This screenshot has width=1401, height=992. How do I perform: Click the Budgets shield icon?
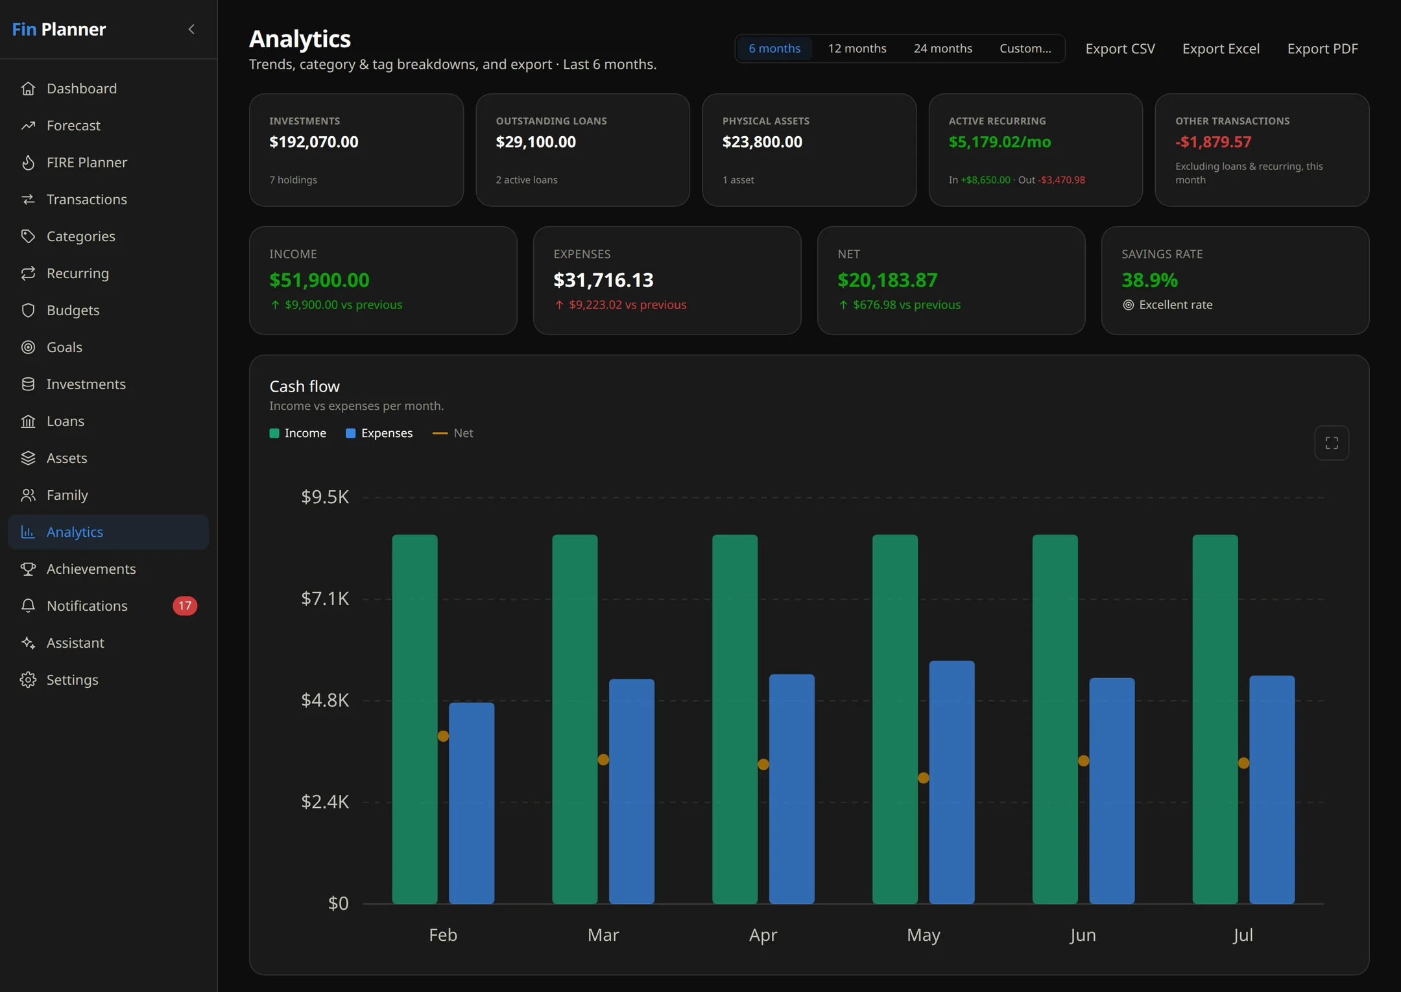[28, 310]
